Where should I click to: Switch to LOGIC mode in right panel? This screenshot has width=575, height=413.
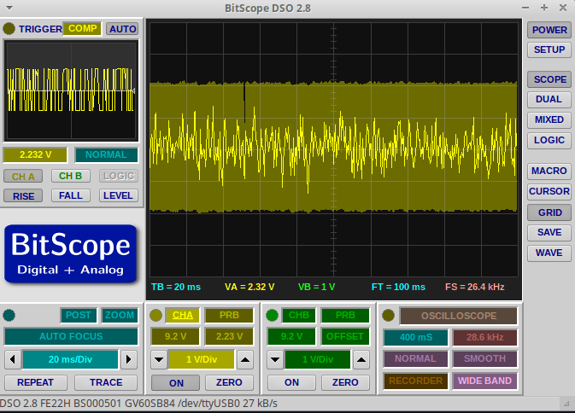(549, 140)
